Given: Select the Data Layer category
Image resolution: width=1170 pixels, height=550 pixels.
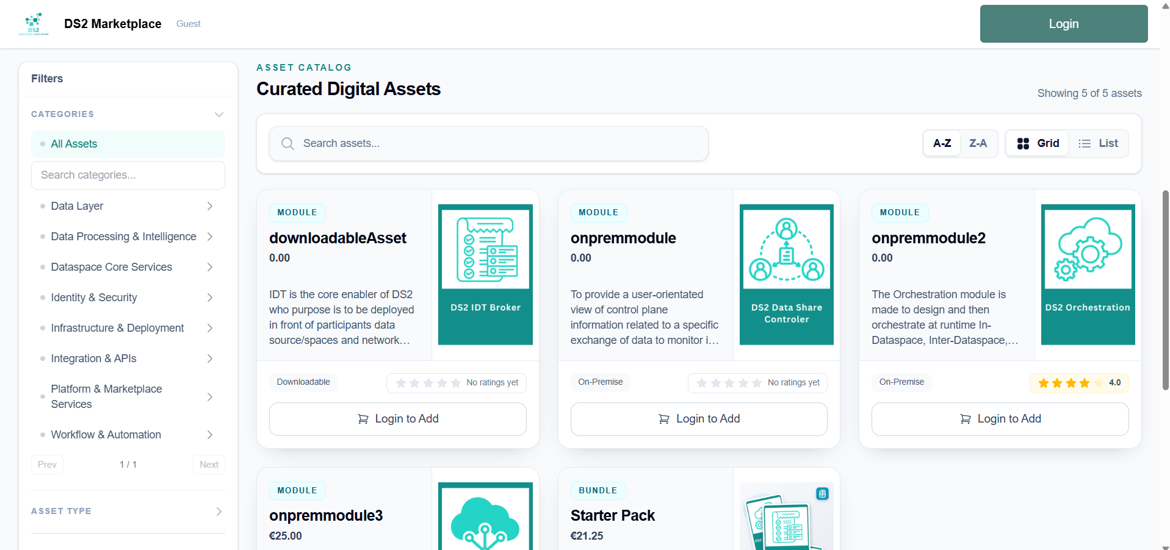Looking at the screenshot, I should tap(77, 206).
